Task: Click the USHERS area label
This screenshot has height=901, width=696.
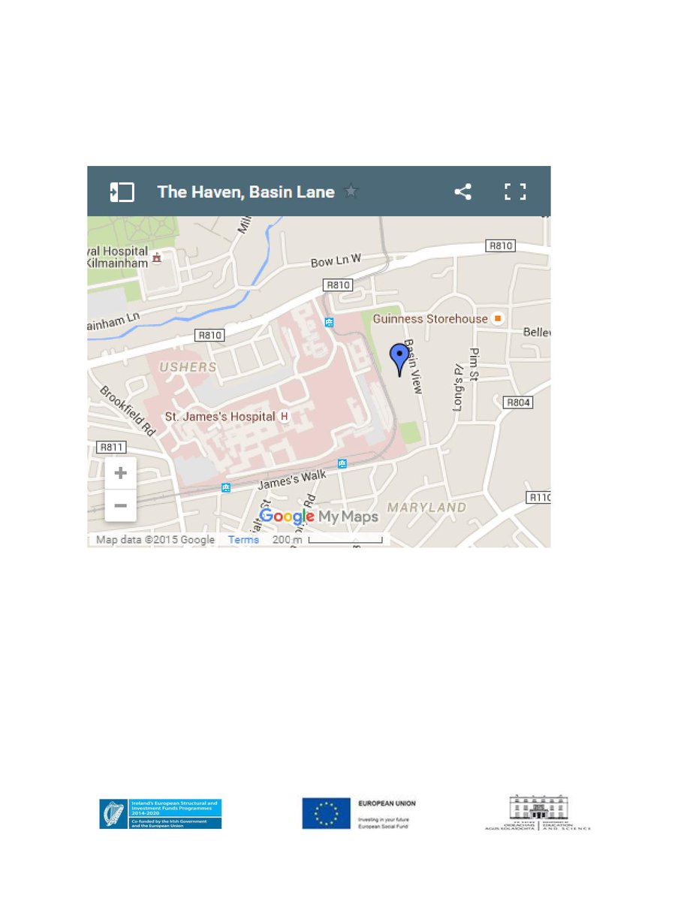Action: coord(188,367)
